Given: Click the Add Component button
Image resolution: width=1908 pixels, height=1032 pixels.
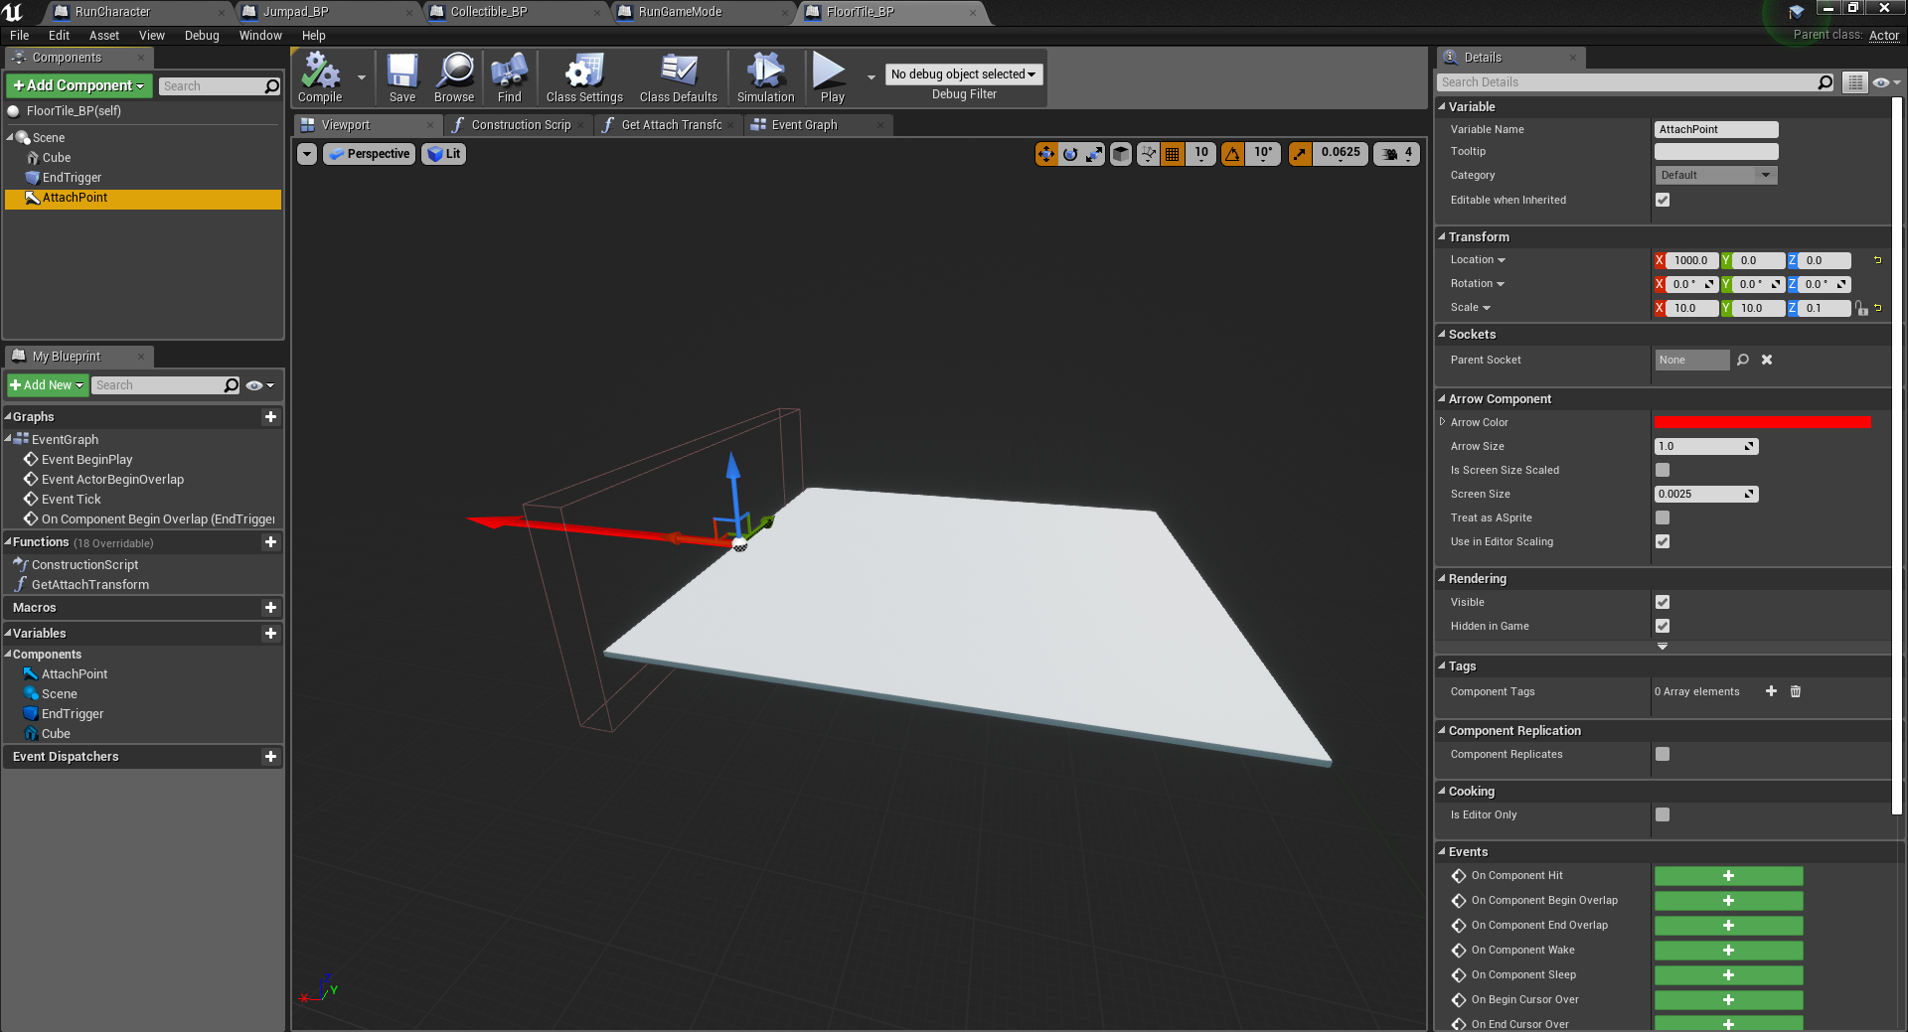Looking at the screenshot, I should pyautogui.click(x=79, y=86).
